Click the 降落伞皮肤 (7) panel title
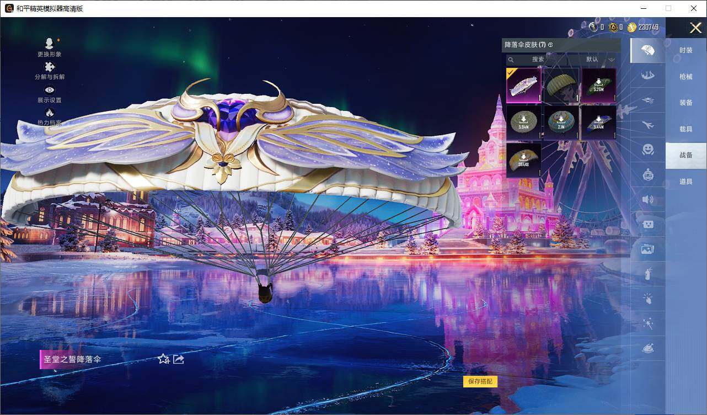The image size is (707, 415). (525, 45)
